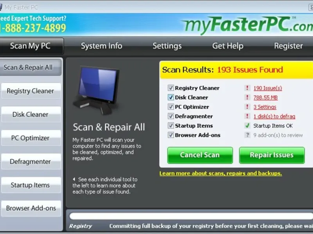Screen dimensions: 313x234
Task: Click the 9 add-on(s) to review text
Action: (x=278, y=135)
